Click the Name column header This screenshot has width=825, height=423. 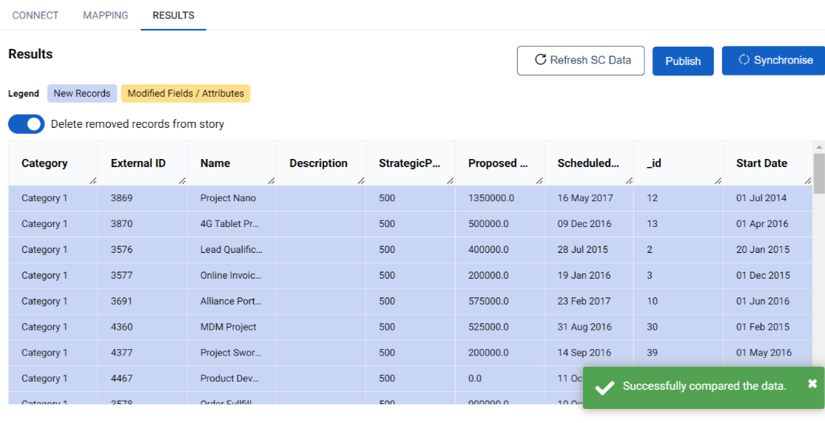coord(232,163)
